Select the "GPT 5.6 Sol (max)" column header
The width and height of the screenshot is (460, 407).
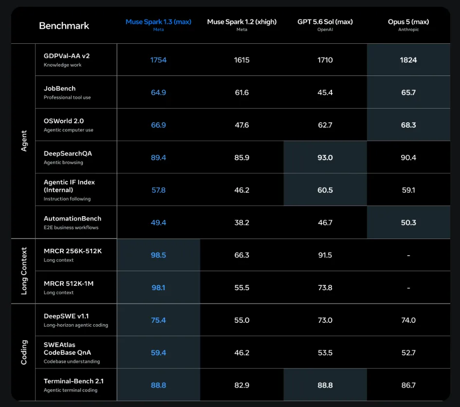(x=325, y=22)
